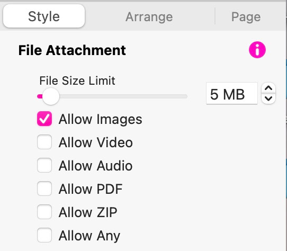Switch to the Arrange tab
287x251 pixels.
click(x=149, y=16)
